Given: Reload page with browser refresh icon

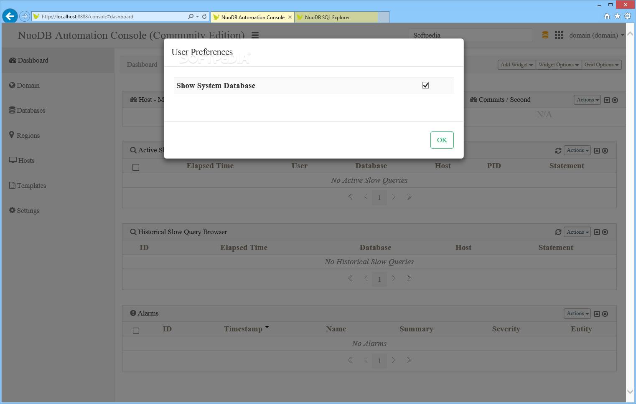Looking at the screenshot, I should (204, 17).
